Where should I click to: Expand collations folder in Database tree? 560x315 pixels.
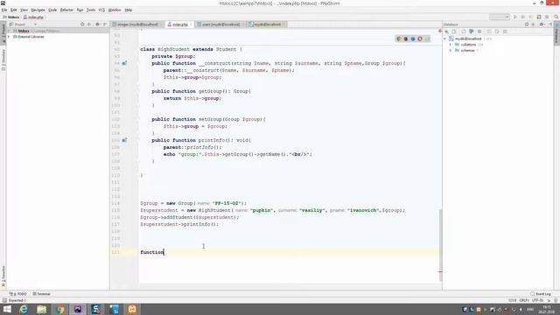tap(451, 45)
